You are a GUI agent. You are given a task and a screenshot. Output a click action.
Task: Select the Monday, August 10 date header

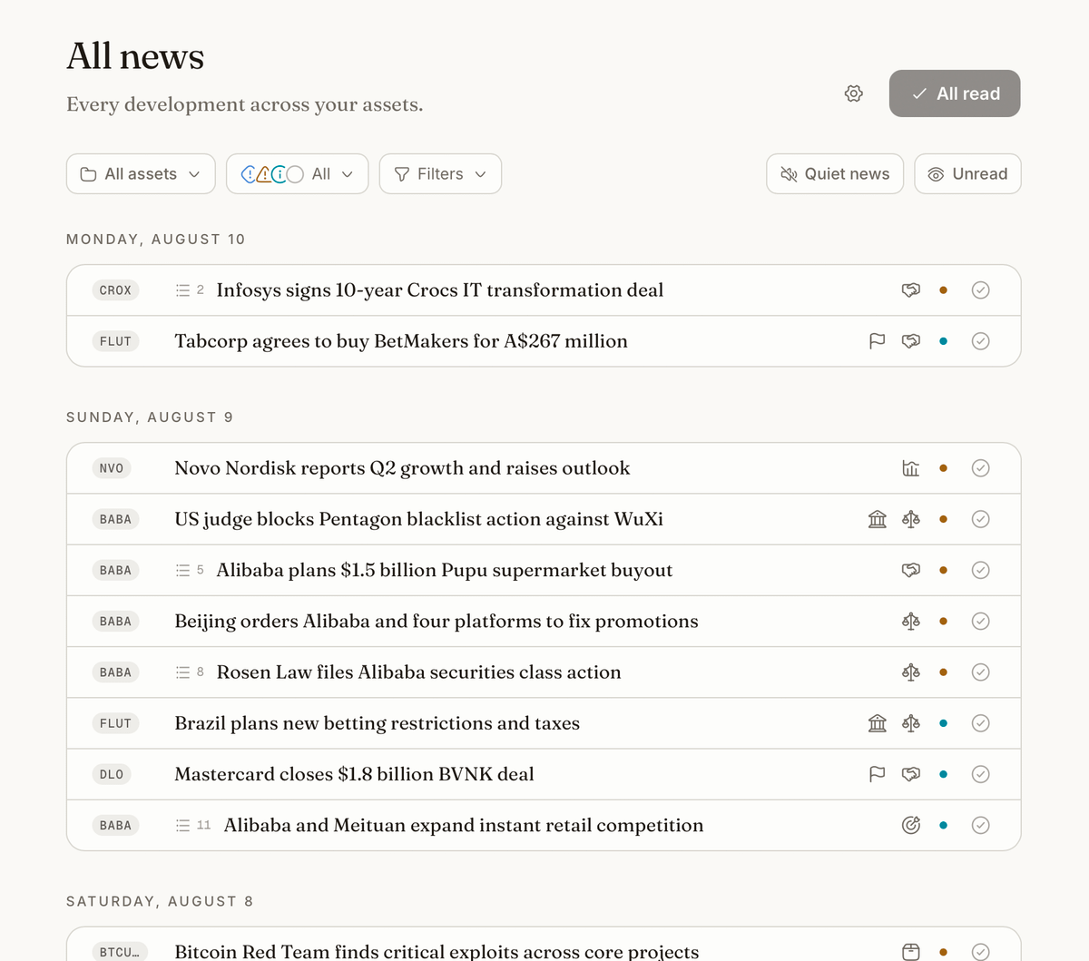click(156, 240)
